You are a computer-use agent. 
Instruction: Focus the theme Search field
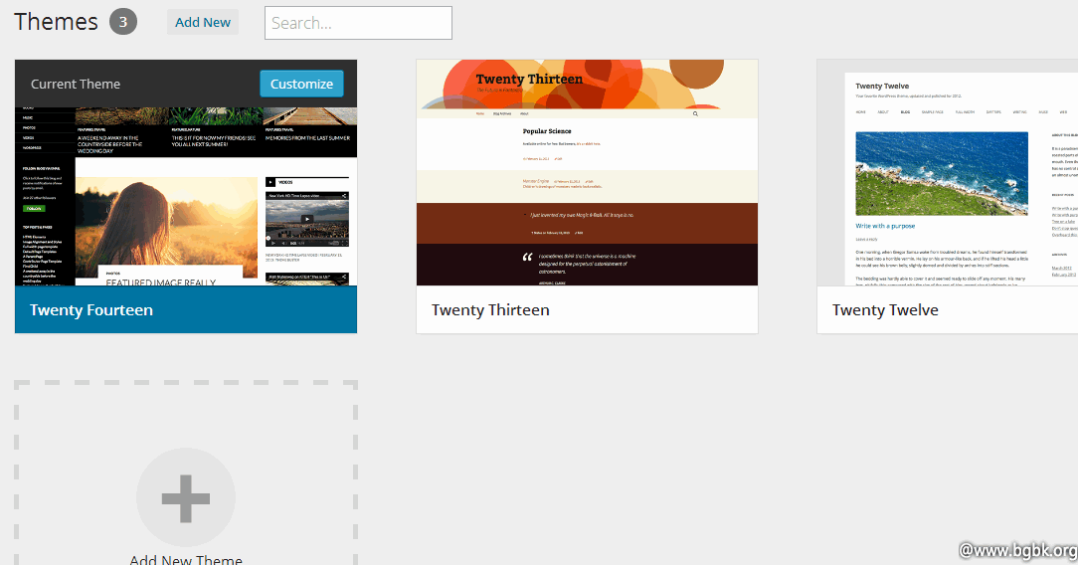(x=358, y=23)
